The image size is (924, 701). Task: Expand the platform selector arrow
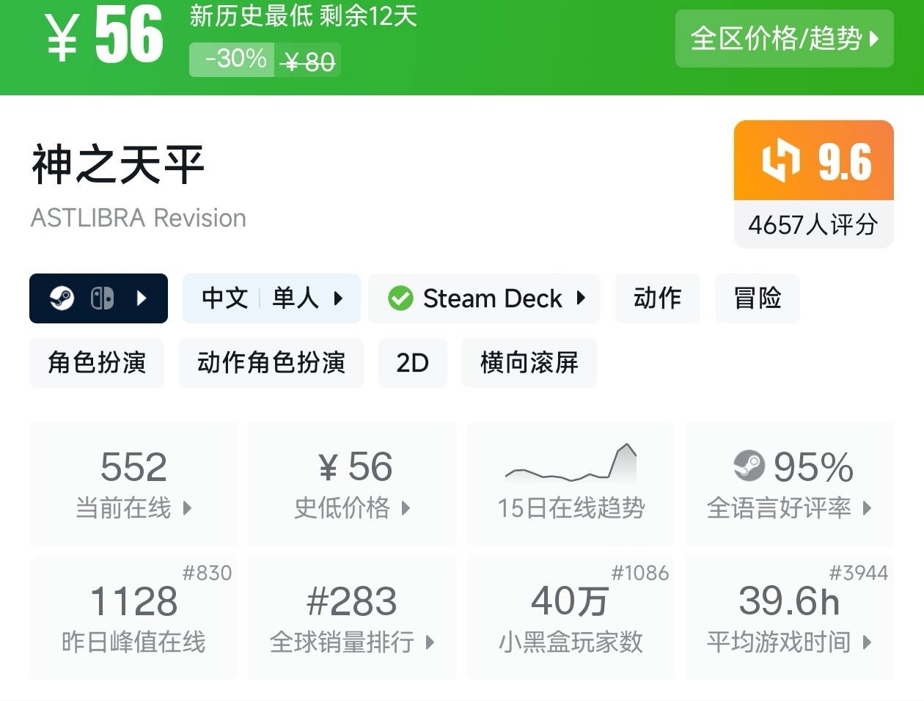pyautogui.click(x=142, y=298)
